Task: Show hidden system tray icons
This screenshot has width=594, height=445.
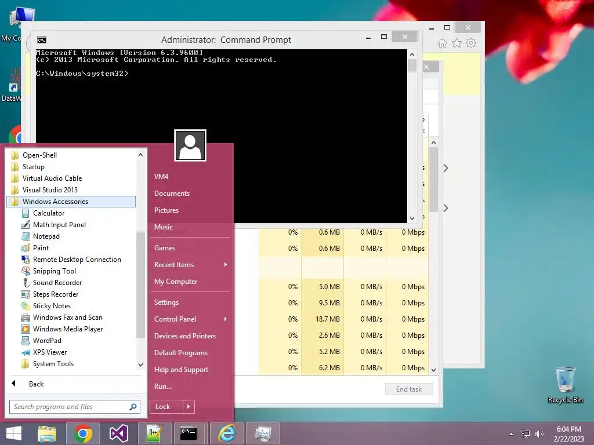Action: pos(512,434)
